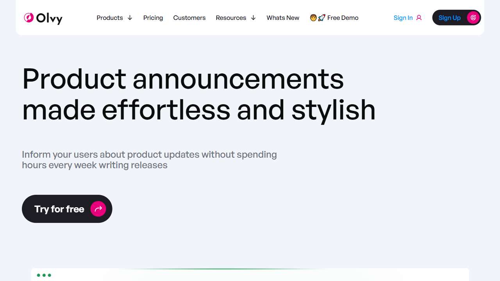Click the Sign In link

pos(403,18)
